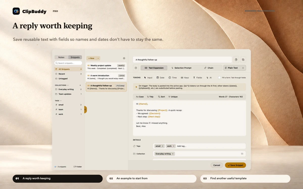Image resolution: width=303 pixels, height=189 pixels.
Task: Click the copy snippet to clipboard icon
Action: coord(236,60)
